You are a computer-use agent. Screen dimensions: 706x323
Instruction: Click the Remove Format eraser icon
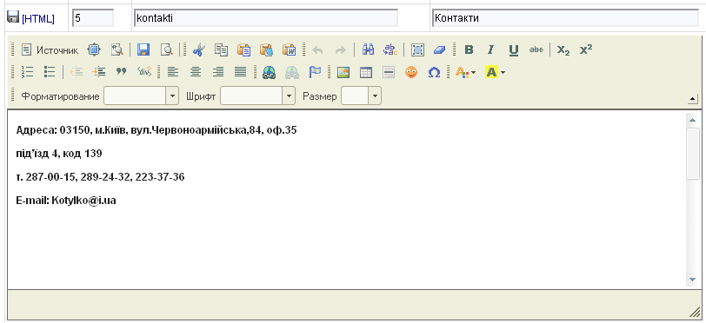coord(439,50)
